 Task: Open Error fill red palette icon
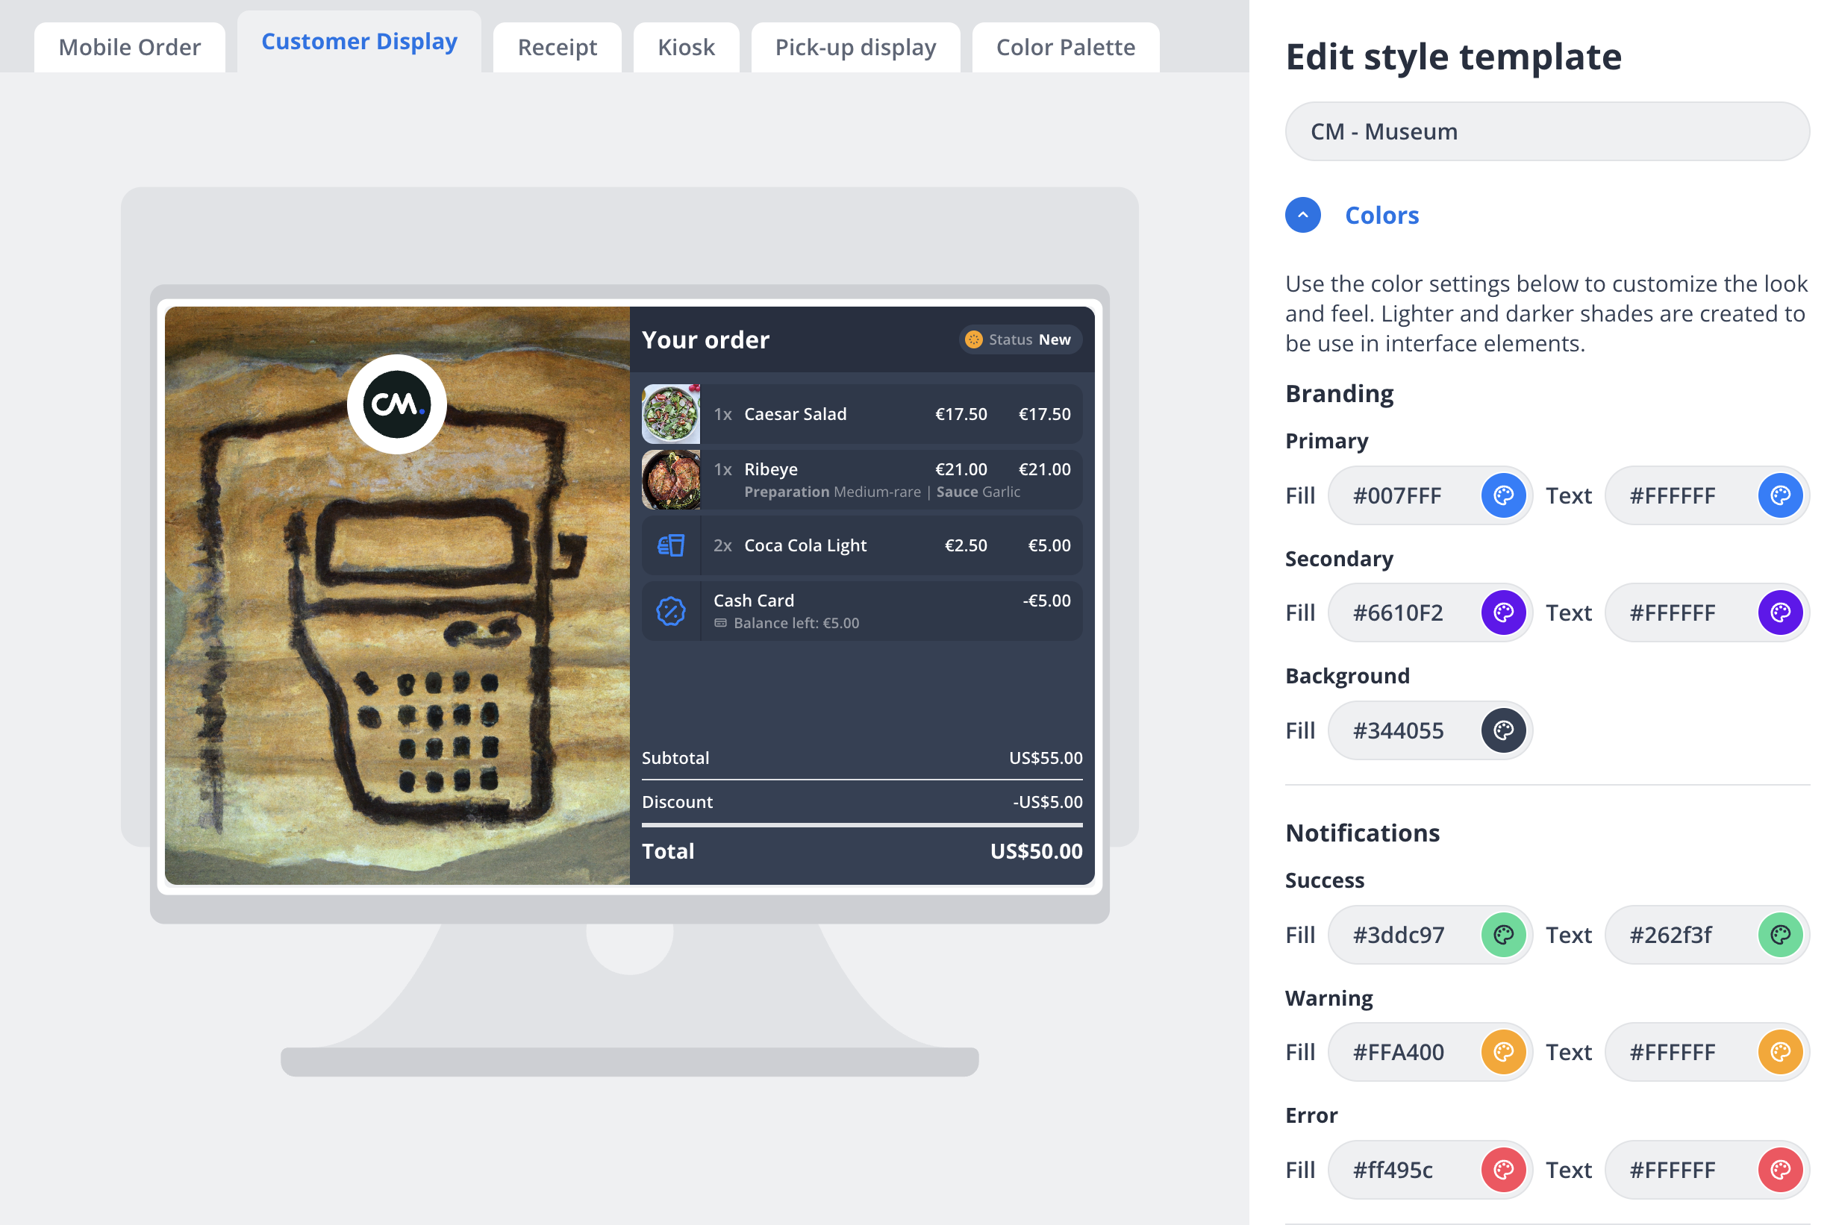(x=1502, y=1170)
